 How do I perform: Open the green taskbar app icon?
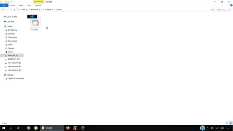[x=36, y=128]
